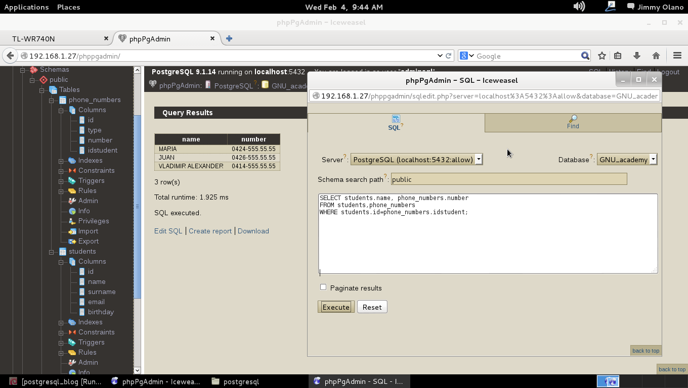The image size is (688, 388).
Task: Click the new tab plus icon
Action: (x=229, y=38)
